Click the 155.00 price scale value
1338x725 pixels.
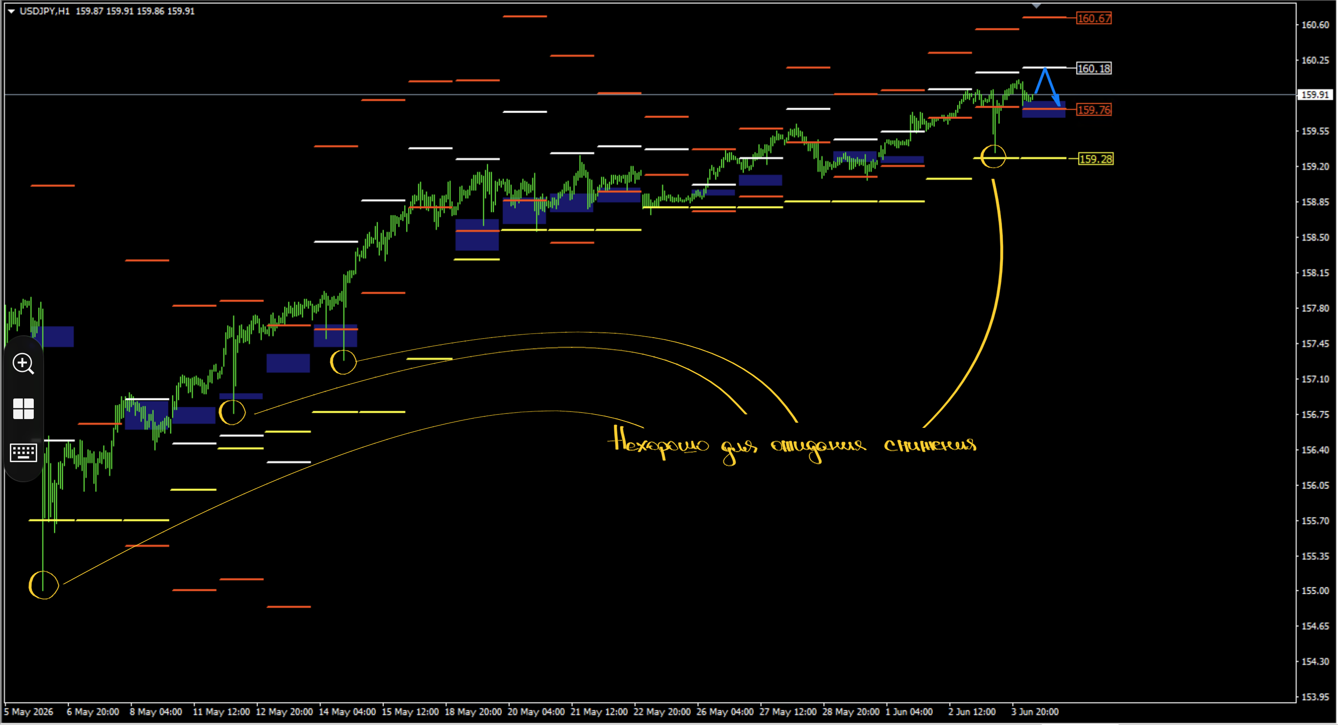1314,590
